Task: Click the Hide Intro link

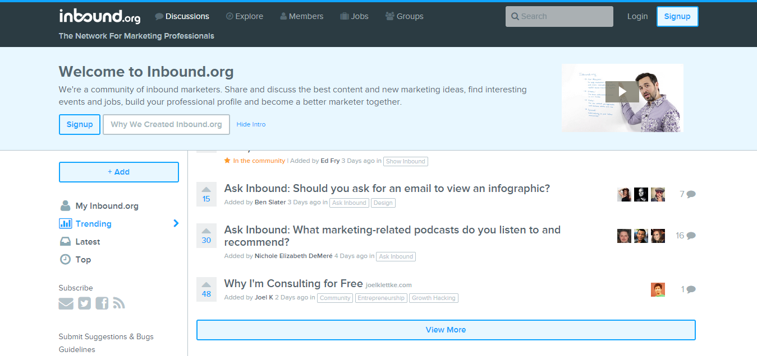Action: tap(251, 124)
